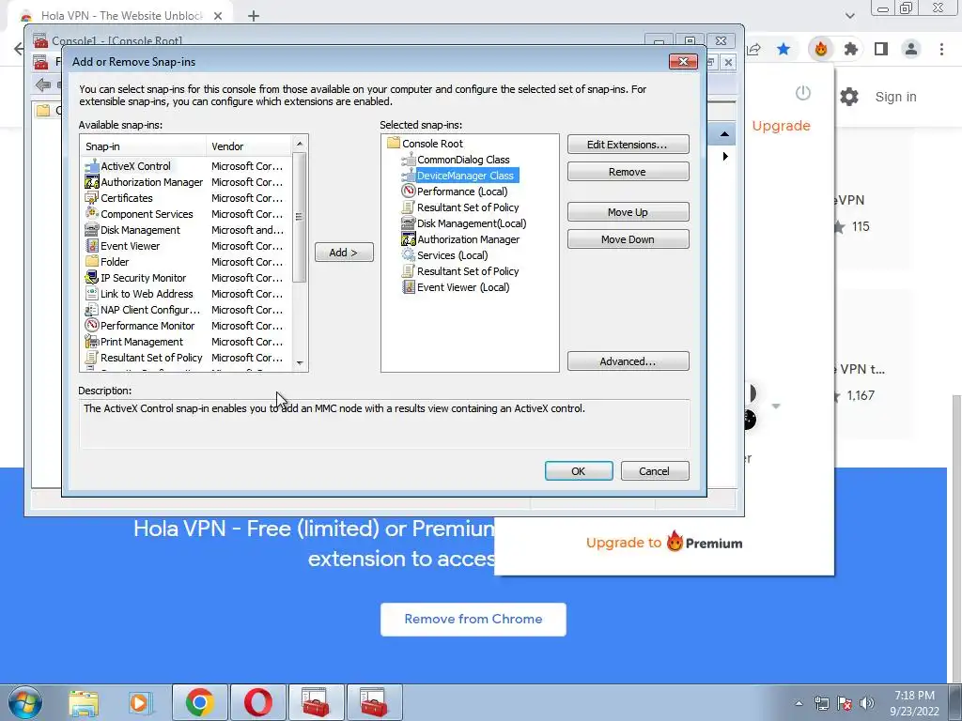Click the Performance (Local) icon in Selected snap-ins
Screen dimensions: 962x721
408,192
